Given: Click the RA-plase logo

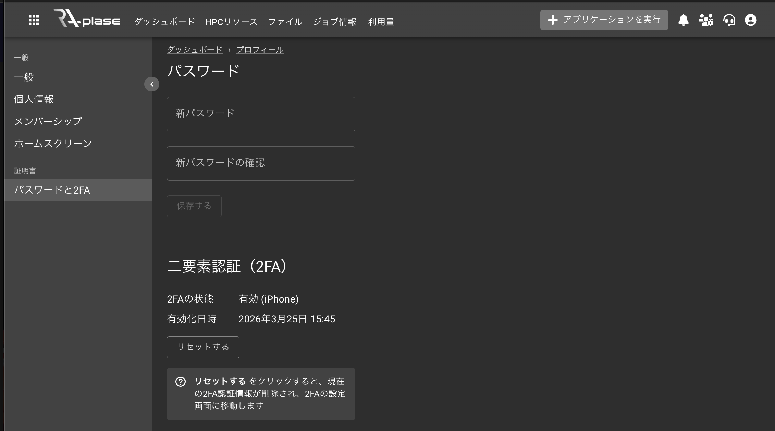Looking at the screenshot, I should [87, 19].
